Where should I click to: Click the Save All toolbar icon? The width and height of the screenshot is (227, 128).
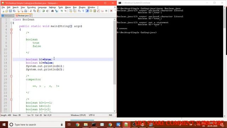coord(14,11)
